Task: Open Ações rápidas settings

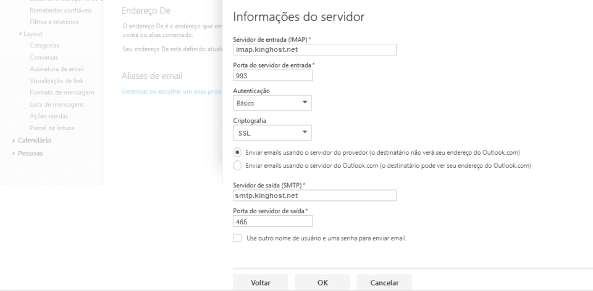Action: (49, 116)
